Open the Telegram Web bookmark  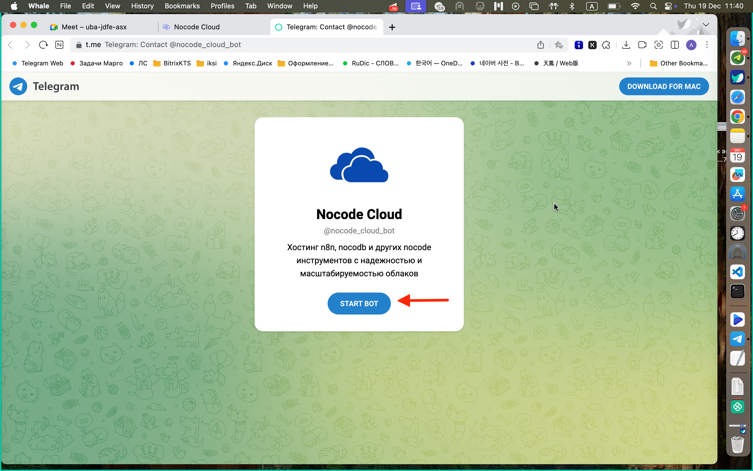[x=38, y=63]
